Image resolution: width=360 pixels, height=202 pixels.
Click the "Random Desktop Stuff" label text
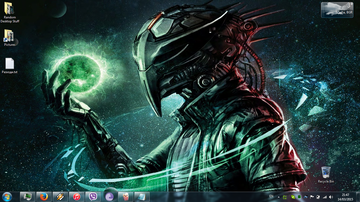[x=10, y=19]
